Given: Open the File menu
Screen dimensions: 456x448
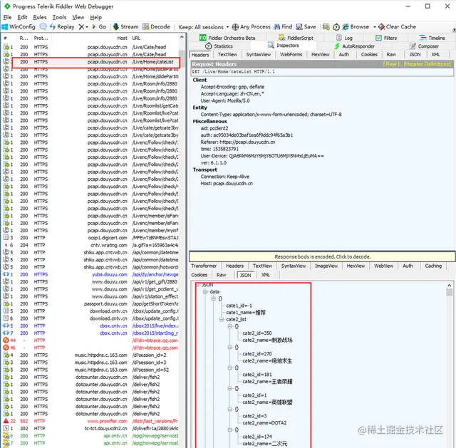Looking at the screenshot, I should [7, 17].
